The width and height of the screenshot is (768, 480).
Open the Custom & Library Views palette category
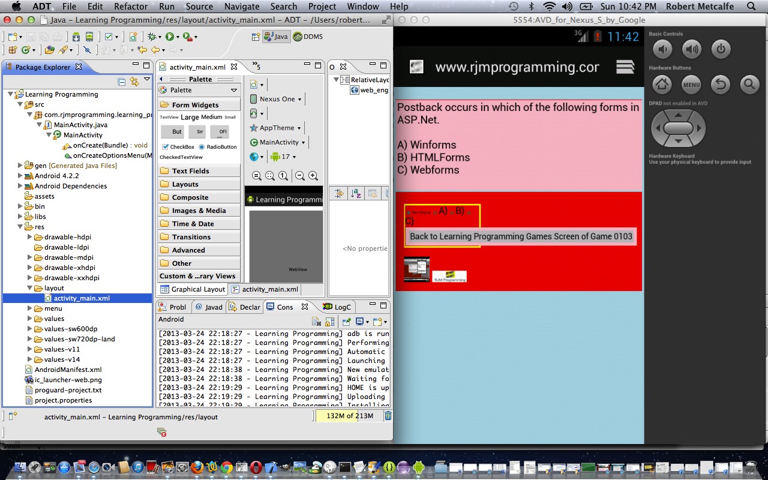199,276
